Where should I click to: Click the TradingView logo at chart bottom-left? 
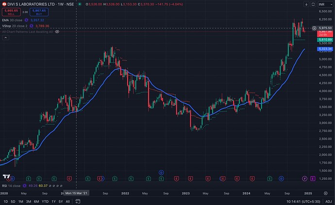point(6,176)
